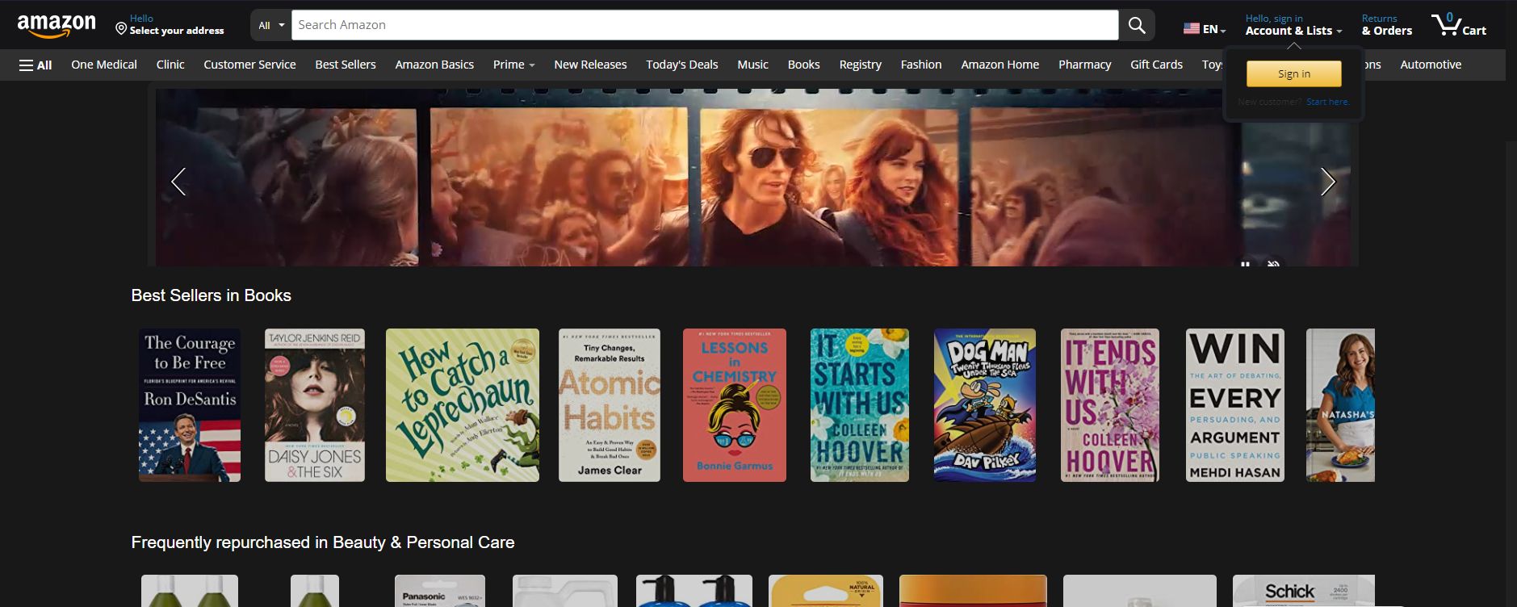Open It Starts With Us book cover
1517x607 pixels.
pyautogui.click(x=860, y=405)
